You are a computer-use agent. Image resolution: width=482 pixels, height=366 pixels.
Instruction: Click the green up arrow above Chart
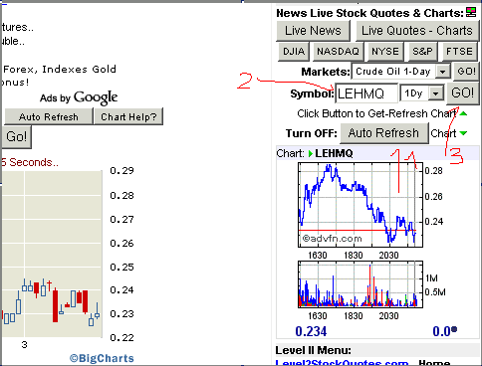pyautogui.click(x=464, y=113)
